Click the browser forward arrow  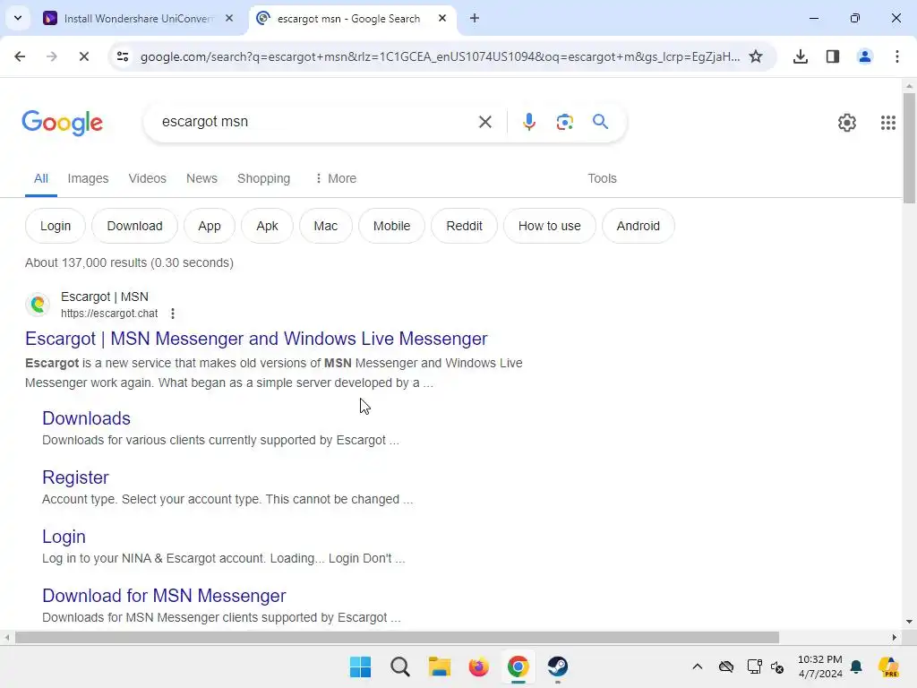point(51,56)
